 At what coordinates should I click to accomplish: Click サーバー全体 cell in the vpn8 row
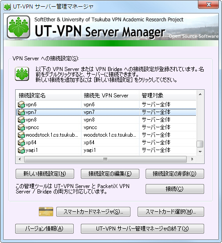pos(156,120)
